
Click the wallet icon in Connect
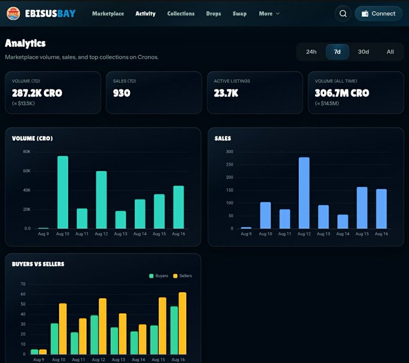[365, 14]
